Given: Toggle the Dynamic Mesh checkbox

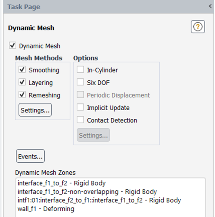Looking at the screenshot, I should pyautogui.click(x=12, y=46).
